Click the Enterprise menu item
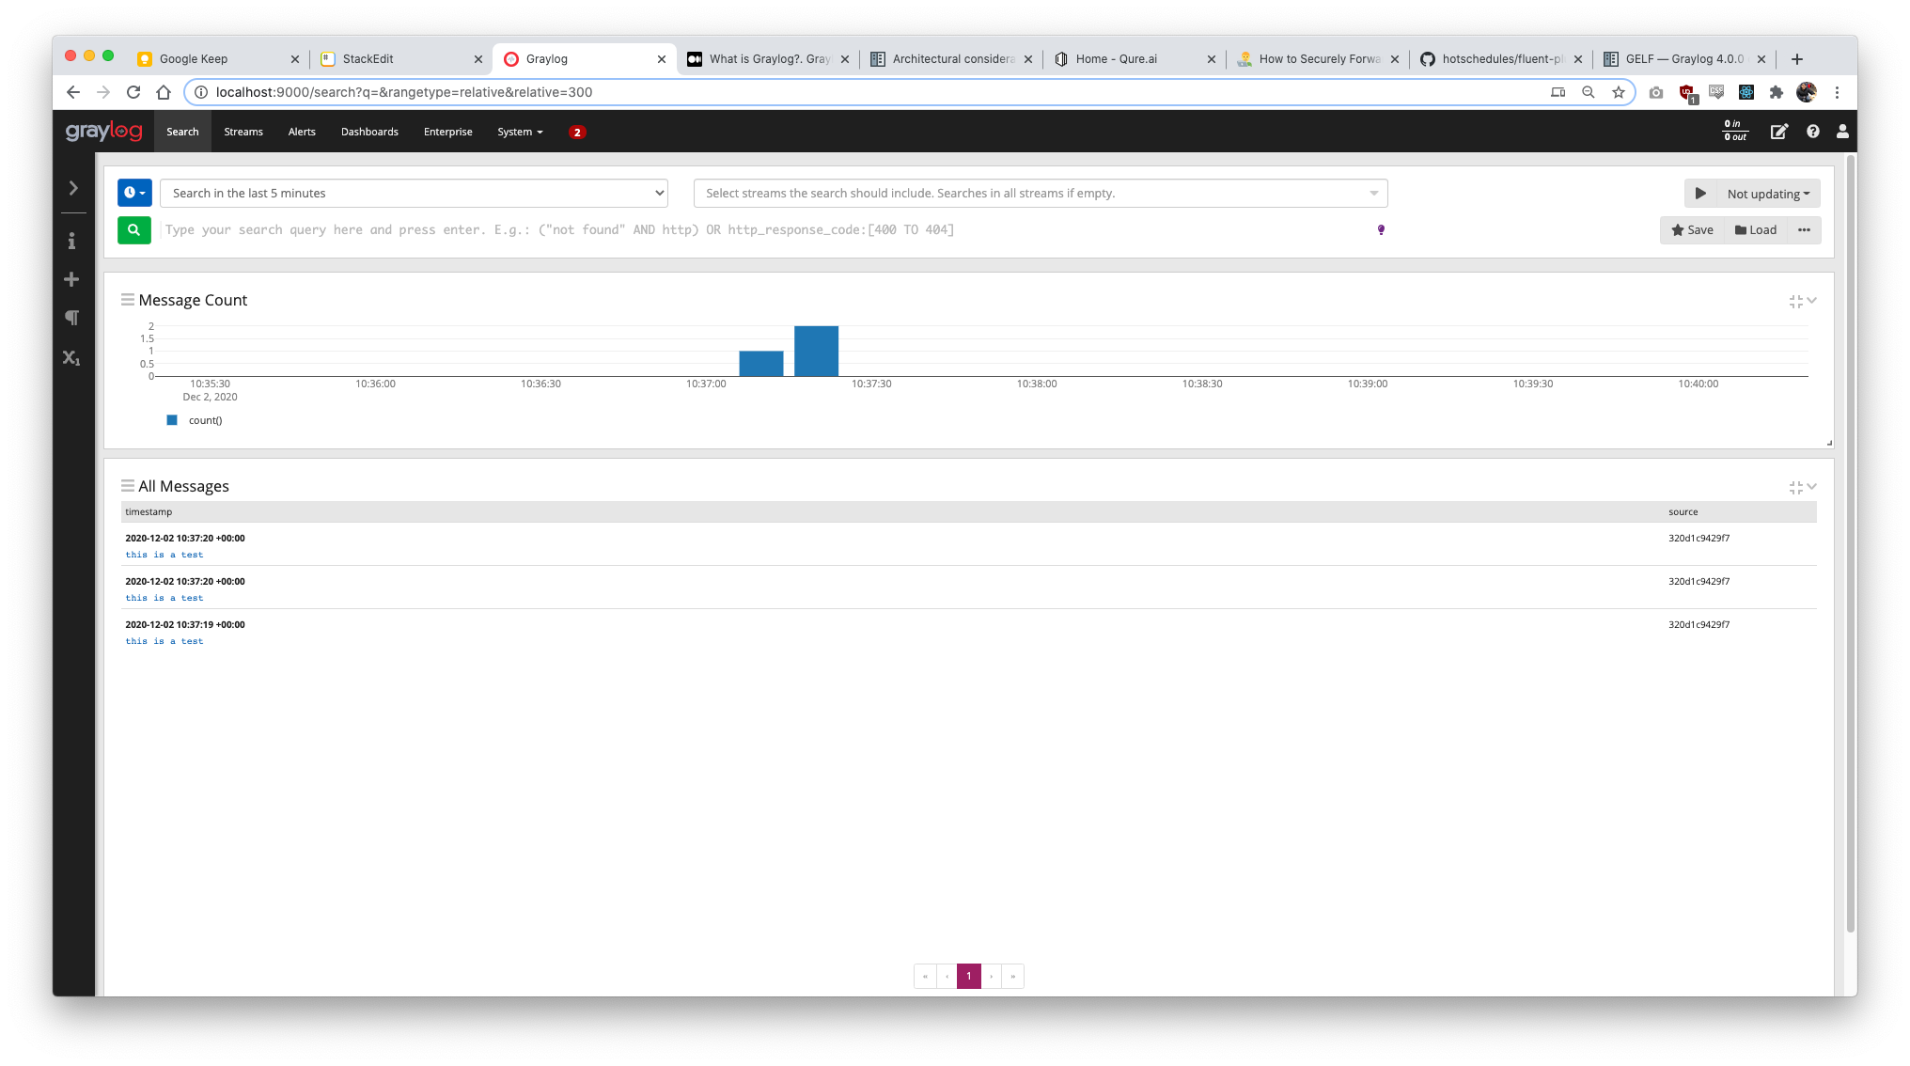This screenshot has height=1066, width=1910. point(446,131)
